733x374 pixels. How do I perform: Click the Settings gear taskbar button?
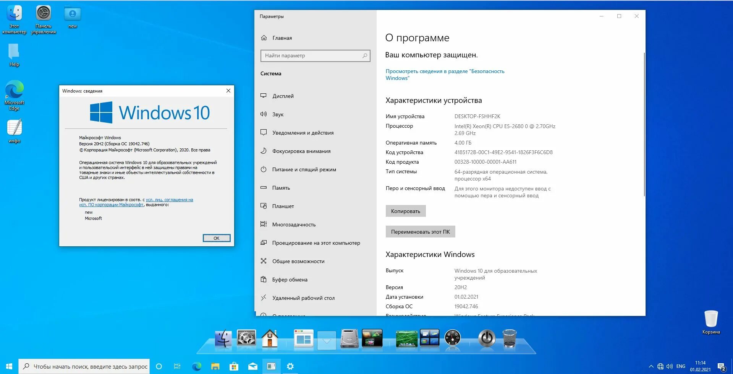point(290,366)
